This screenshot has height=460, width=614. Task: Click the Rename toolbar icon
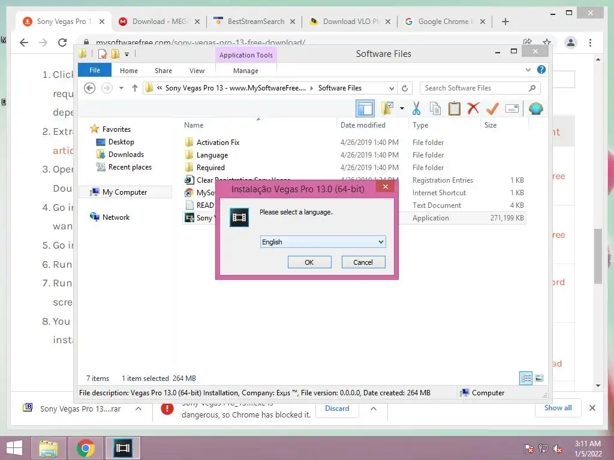click(x=512, y=108)
